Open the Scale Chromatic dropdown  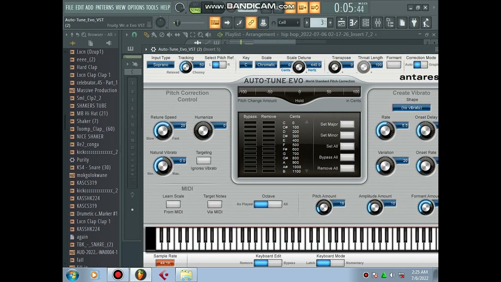pos(266,65)
